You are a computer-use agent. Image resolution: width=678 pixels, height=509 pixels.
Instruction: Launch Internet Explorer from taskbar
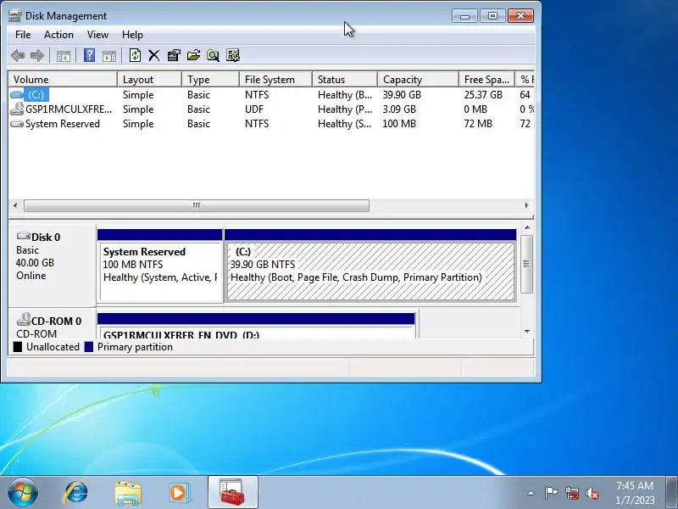tap(76, 493)
